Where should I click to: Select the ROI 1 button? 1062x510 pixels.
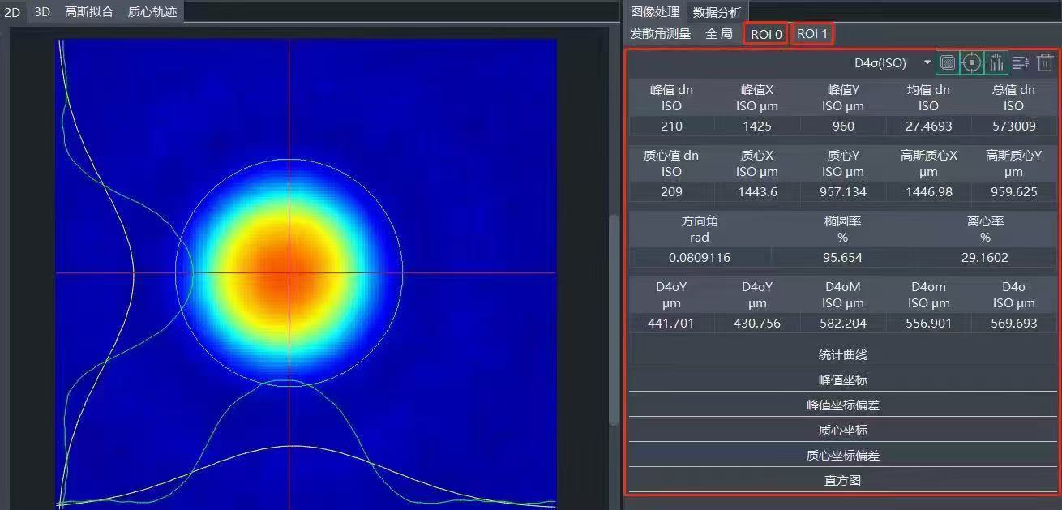(x=811, y=33)
